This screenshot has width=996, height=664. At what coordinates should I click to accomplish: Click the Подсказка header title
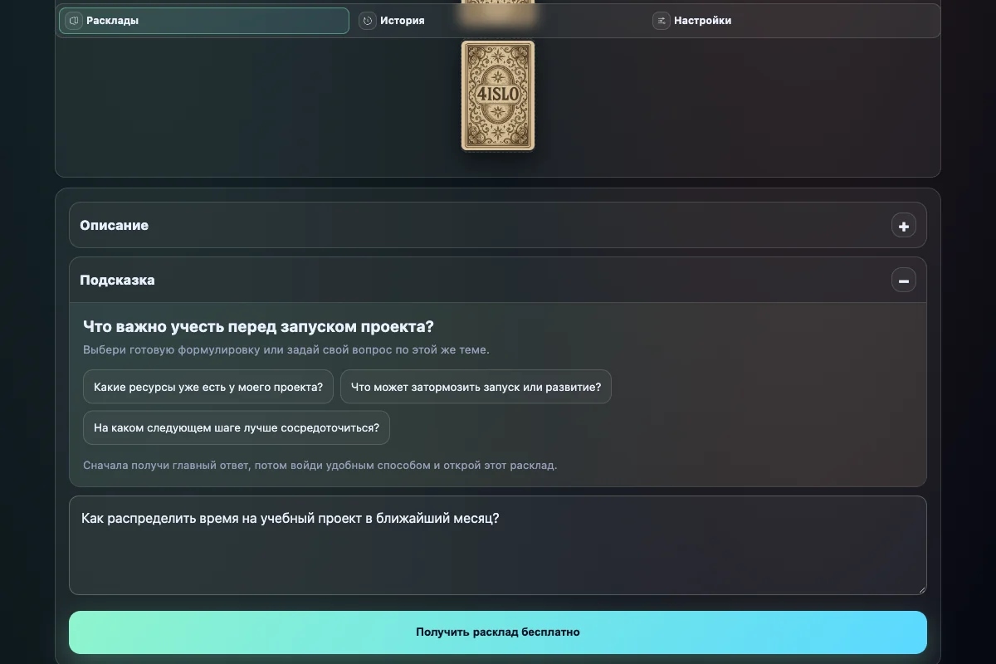[x=117, y=281]
